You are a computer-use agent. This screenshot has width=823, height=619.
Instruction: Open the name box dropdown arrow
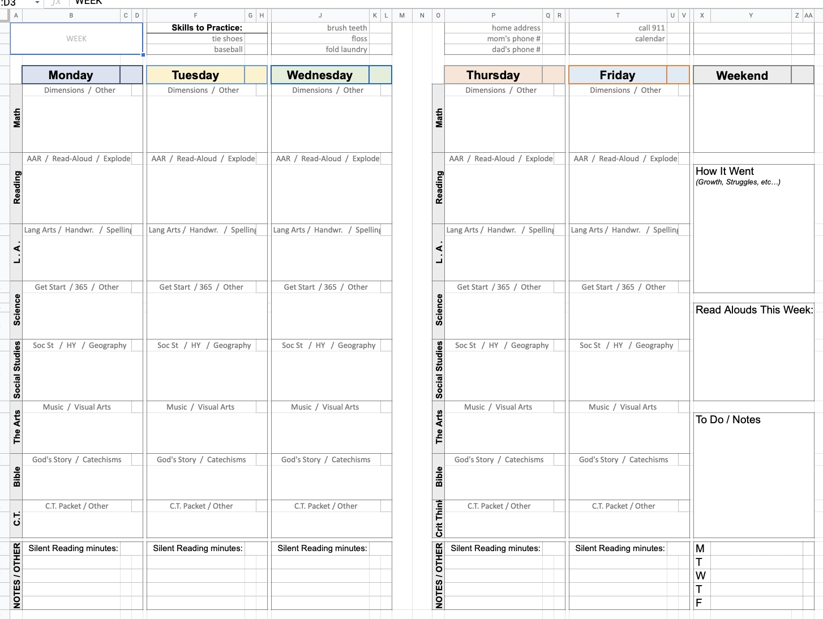[x=36, y=3]
